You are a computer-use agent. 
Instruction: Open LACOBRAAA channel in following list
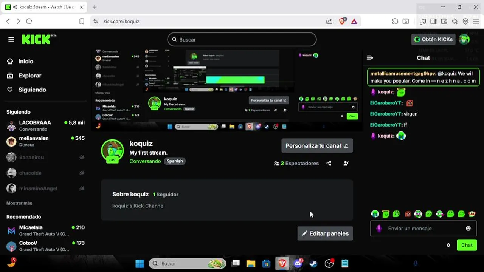(x=45, y=126)
